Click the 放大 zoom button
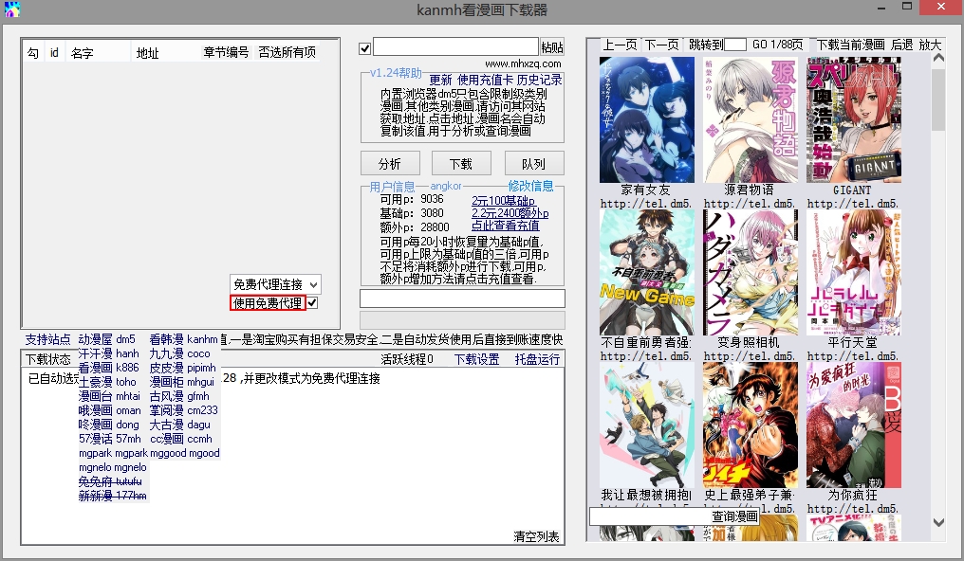 (930, 45)
